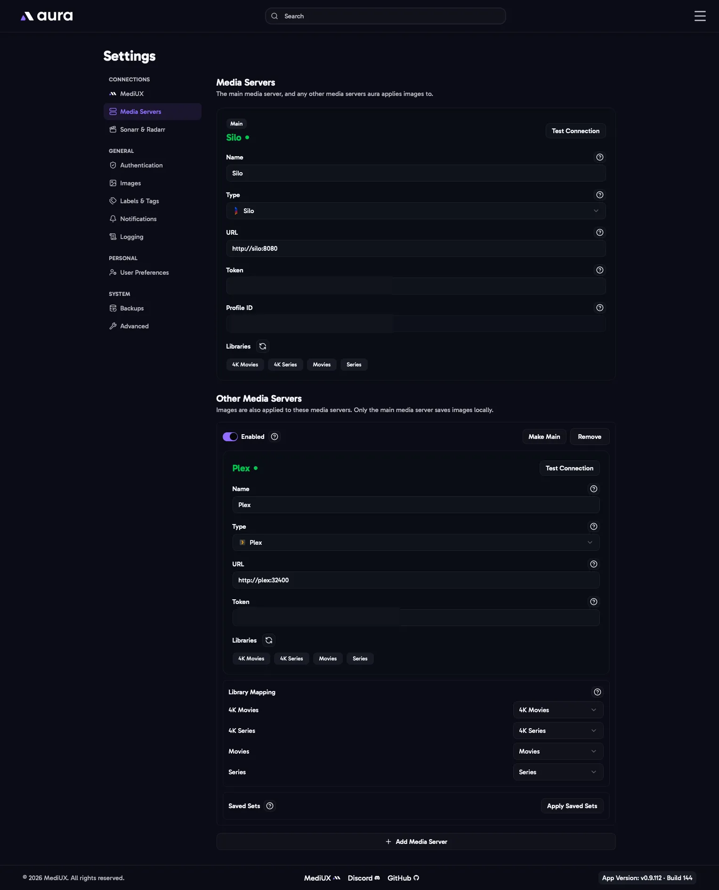Open the hamburger menu icon

700,16
